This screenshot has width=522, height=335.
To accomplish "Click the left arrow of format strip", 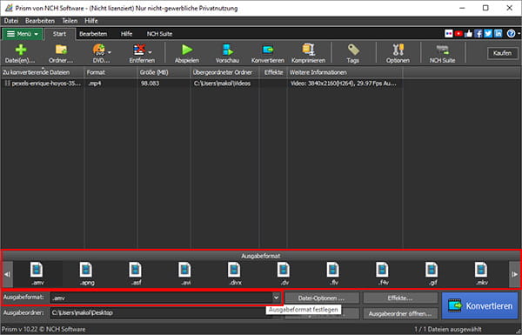I will pyautogui.click(x=7, y=274).
